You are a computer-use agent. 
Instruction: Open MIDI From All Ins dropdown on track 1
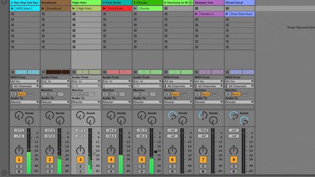[x=25, y=81]
